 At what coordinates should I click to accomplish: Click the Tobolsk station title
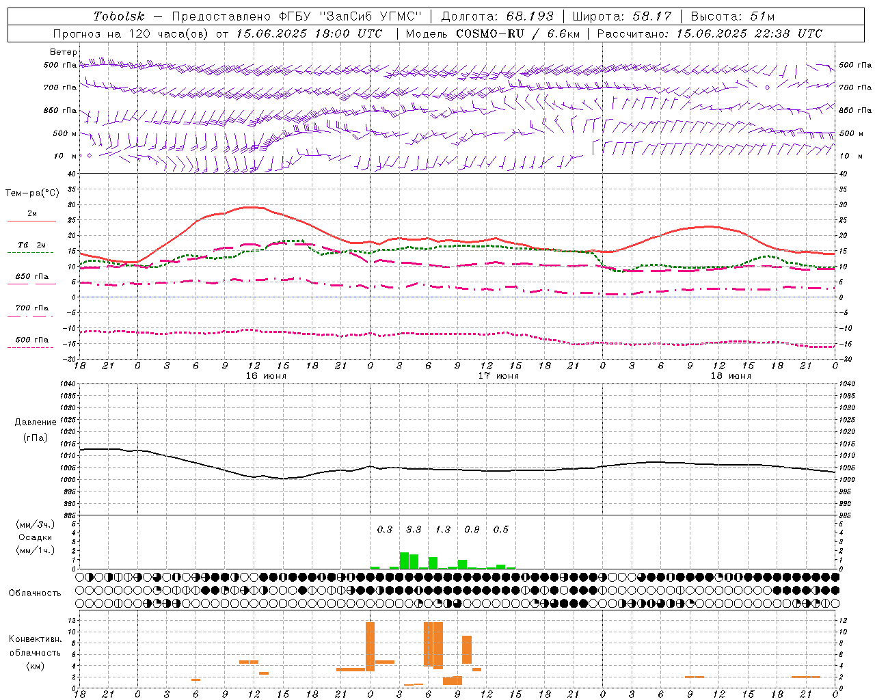click(119, 16)
